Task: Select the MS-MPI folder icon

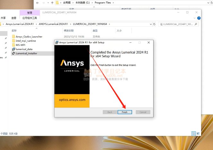Action: (x=13, y=45)
